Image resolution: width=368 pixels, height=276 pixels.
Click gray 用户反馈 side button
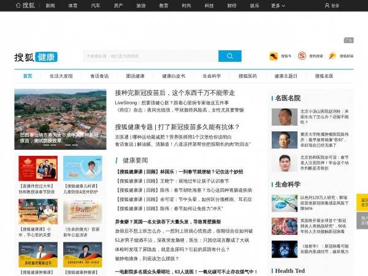362,221
